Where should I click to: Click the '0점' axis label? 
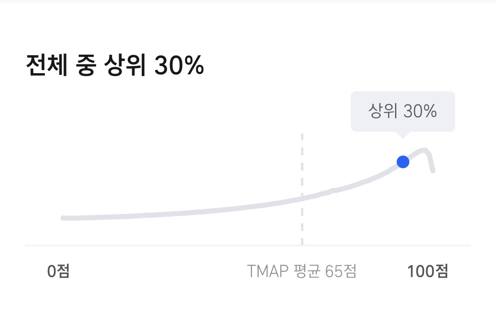(x=58, y=272)
